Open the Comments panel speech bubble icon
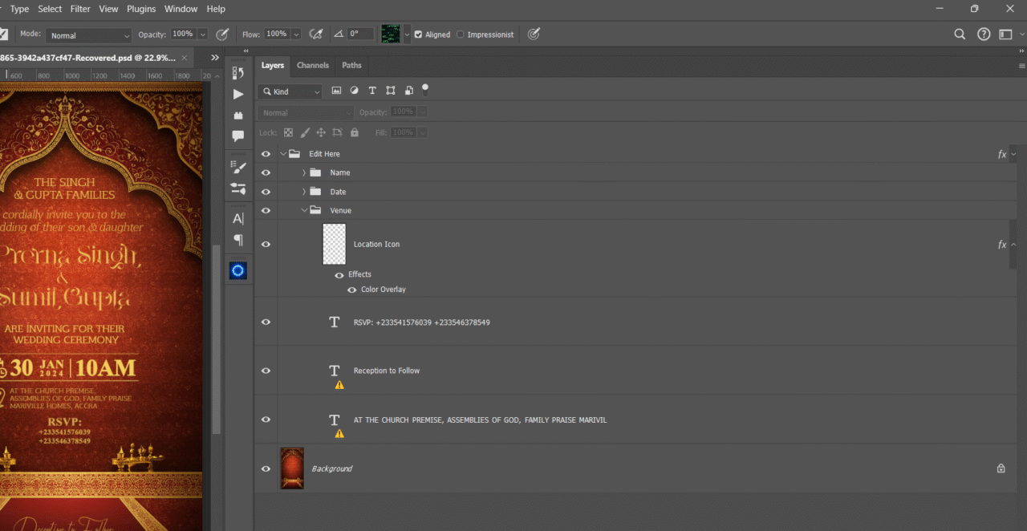Viewport: 1027px width, 531px height. coord(238,136)
